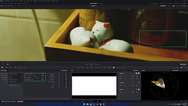Click the LUTs button

10,4
